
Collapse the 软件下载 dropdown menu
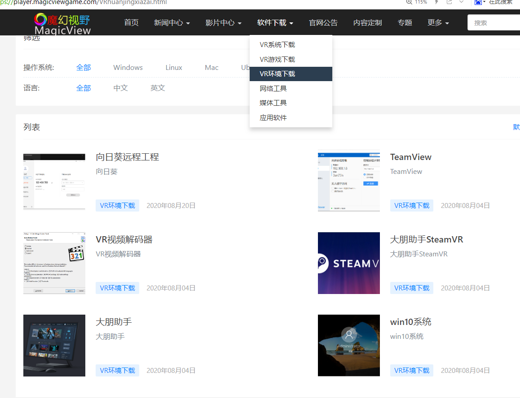point(275,22)
